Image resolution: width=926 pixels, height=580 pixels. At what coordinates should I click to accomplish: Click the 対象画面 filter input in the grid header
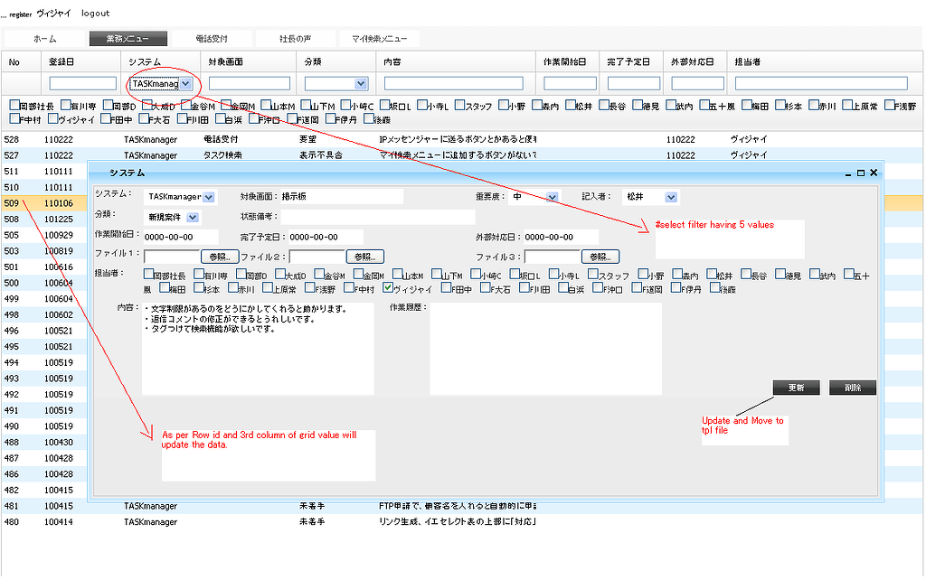[x=250, y=84]
